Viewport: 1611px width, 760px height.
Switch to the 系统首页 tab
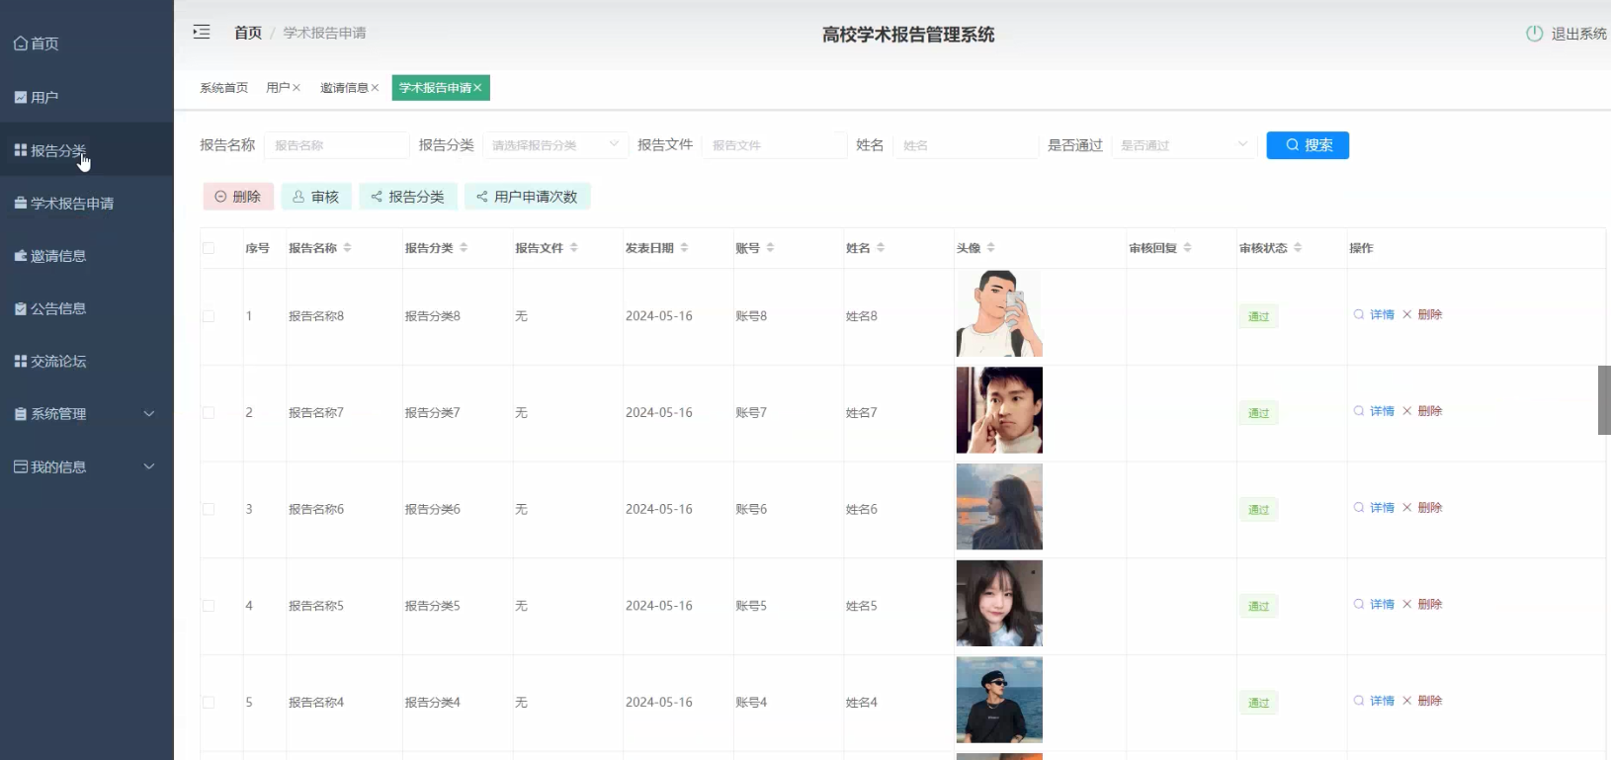[x=224, y=88]
